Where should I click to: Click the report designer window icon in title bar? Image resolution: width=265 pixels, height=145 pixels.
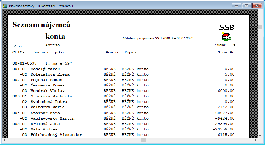tap(5, 6)
